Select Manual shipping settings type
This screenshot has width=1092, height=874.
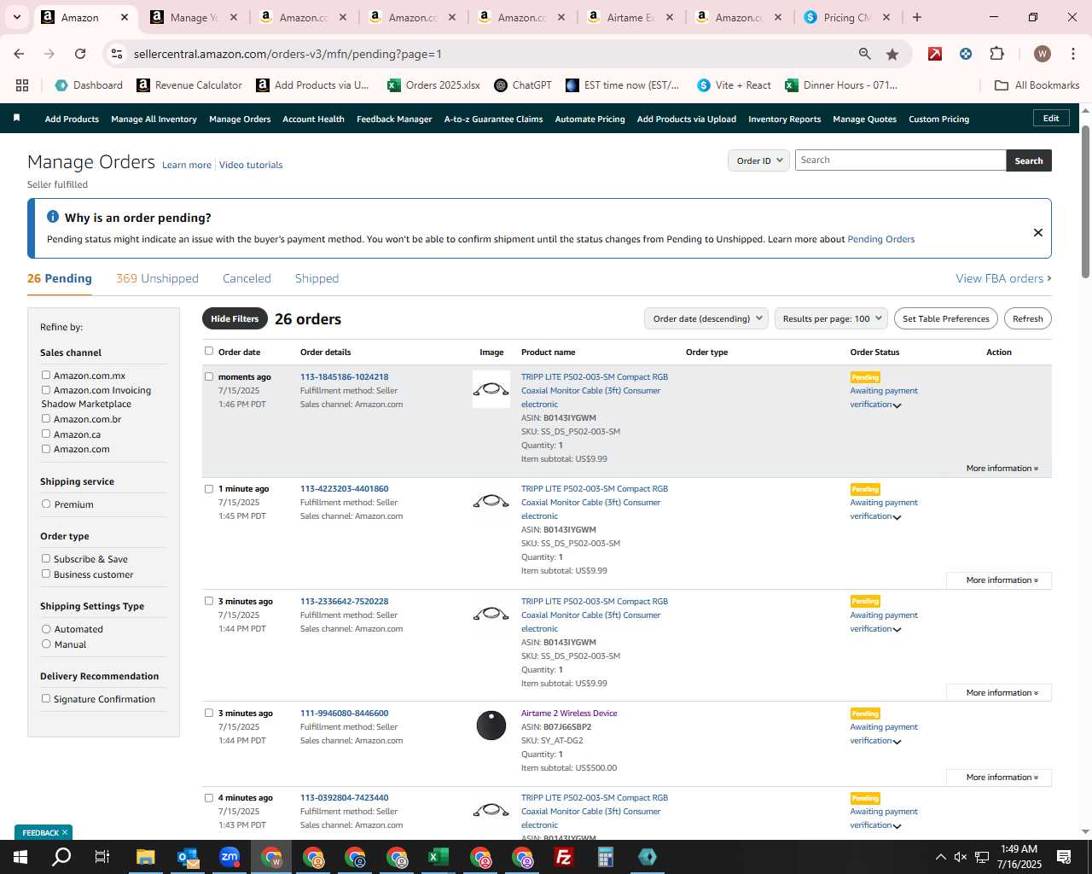coord(46,644)
